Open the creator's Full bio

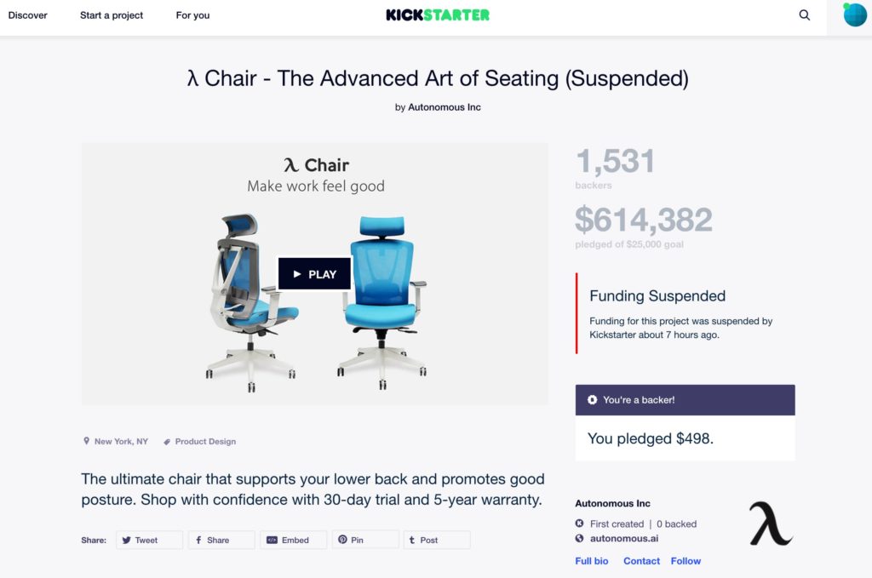point(591,561)
